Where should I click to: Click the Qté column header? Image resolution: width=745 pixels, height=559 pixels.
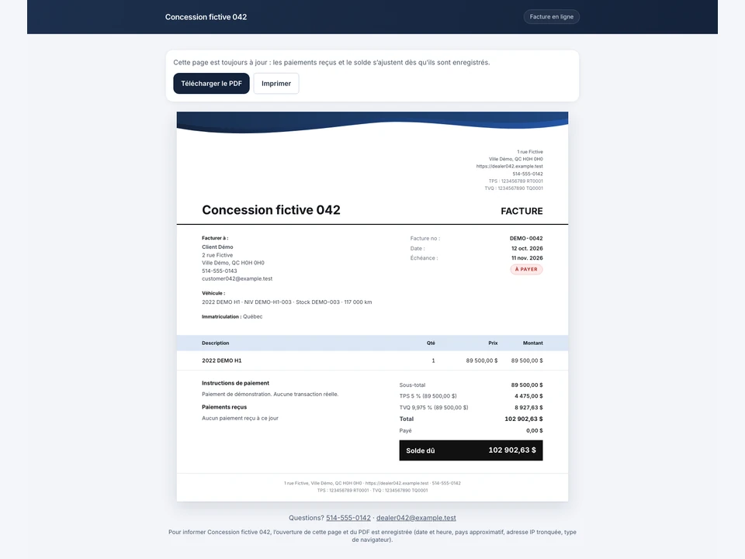431,343
